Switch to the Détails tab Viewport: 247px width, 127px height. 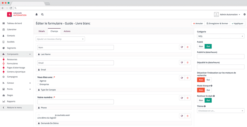click(42, 31)
